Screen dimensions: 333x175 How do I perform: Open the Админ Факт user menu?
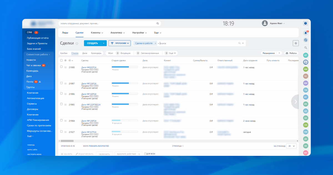277,24
